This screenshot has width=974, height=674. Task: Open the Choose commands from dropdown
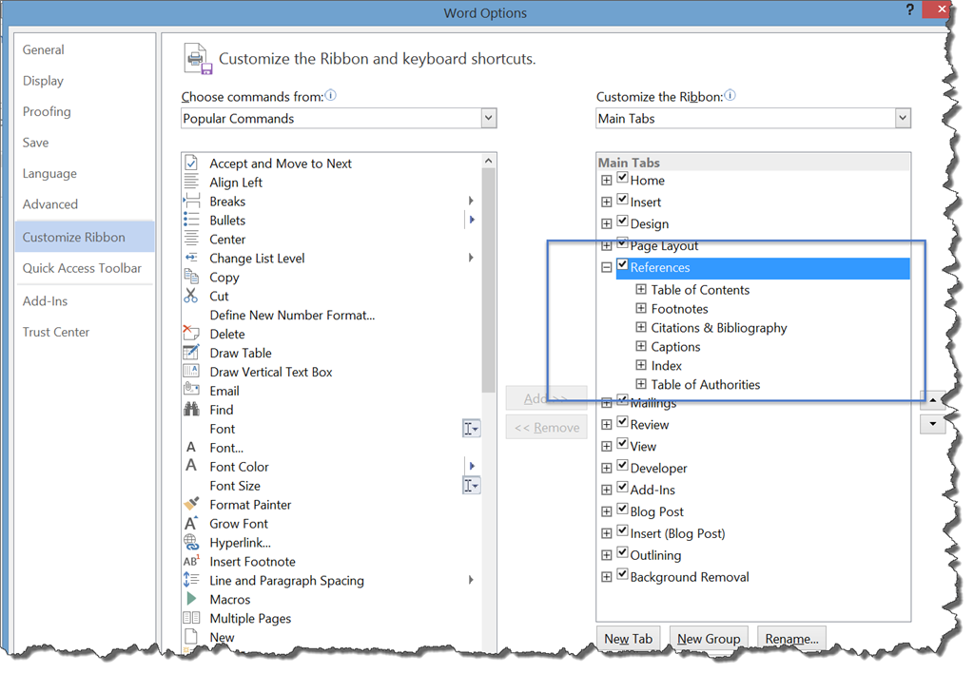[489, 118]
